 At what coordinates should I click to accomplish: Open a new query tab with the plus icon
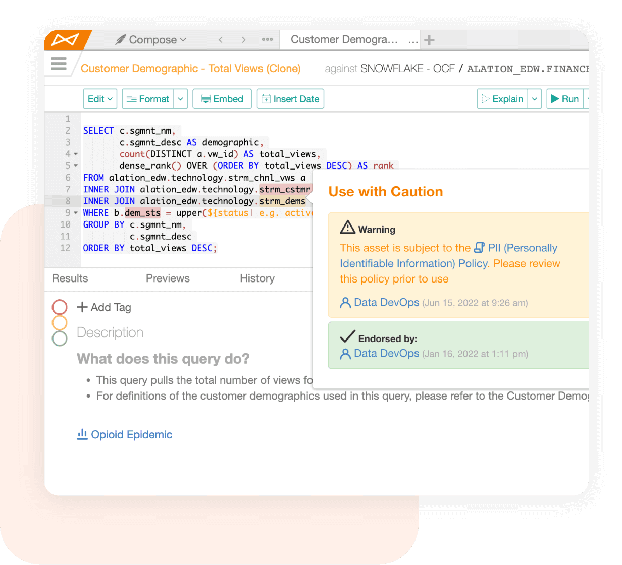click(x=429, y=39)
